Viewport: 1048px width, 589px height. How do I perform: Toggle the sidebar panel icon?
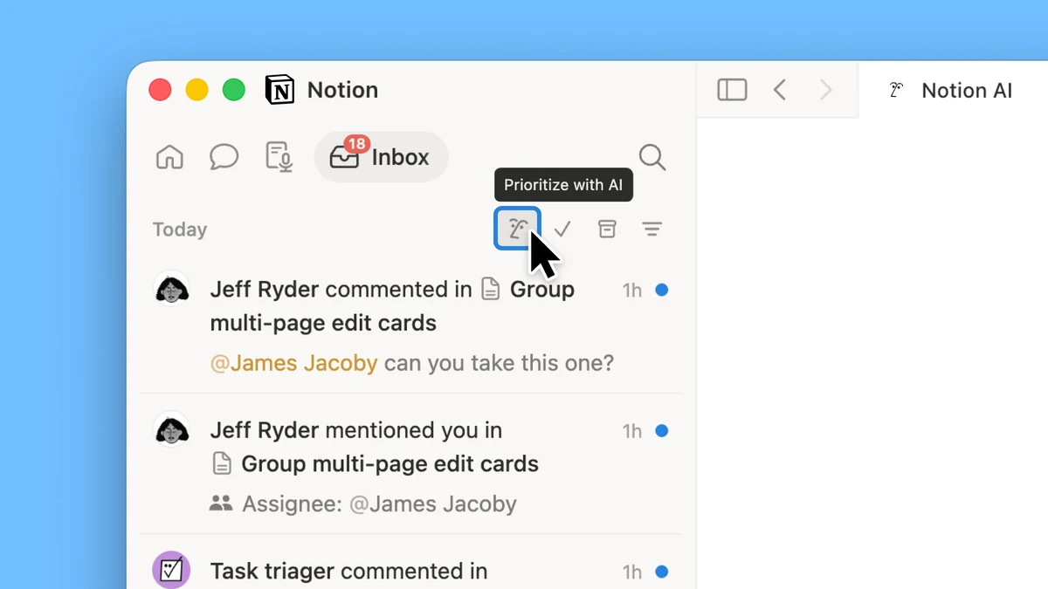[x=732, y=90]
